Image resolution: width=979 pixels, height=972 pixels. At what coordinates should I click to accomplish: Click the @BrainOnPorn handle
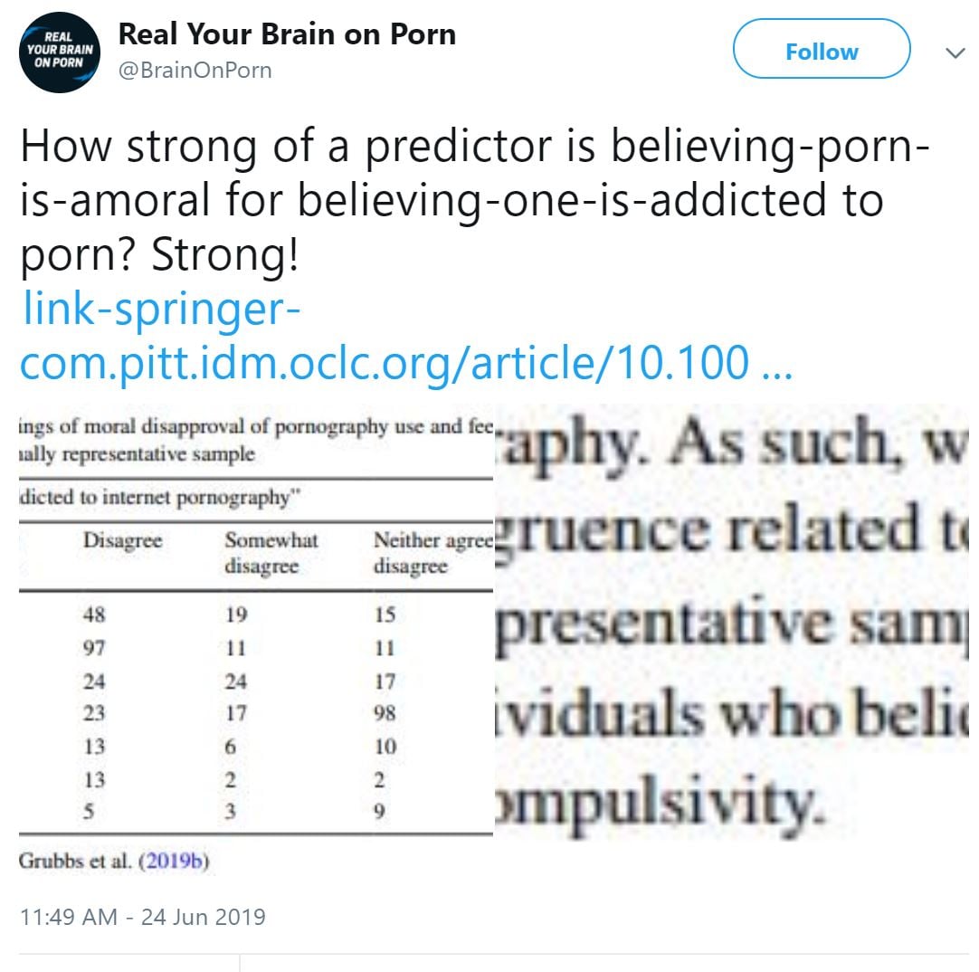(x=195, y=70)
